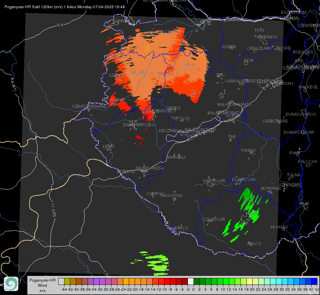
Task: Pick the dark blue swatch before 42
Action: [314, 282]
